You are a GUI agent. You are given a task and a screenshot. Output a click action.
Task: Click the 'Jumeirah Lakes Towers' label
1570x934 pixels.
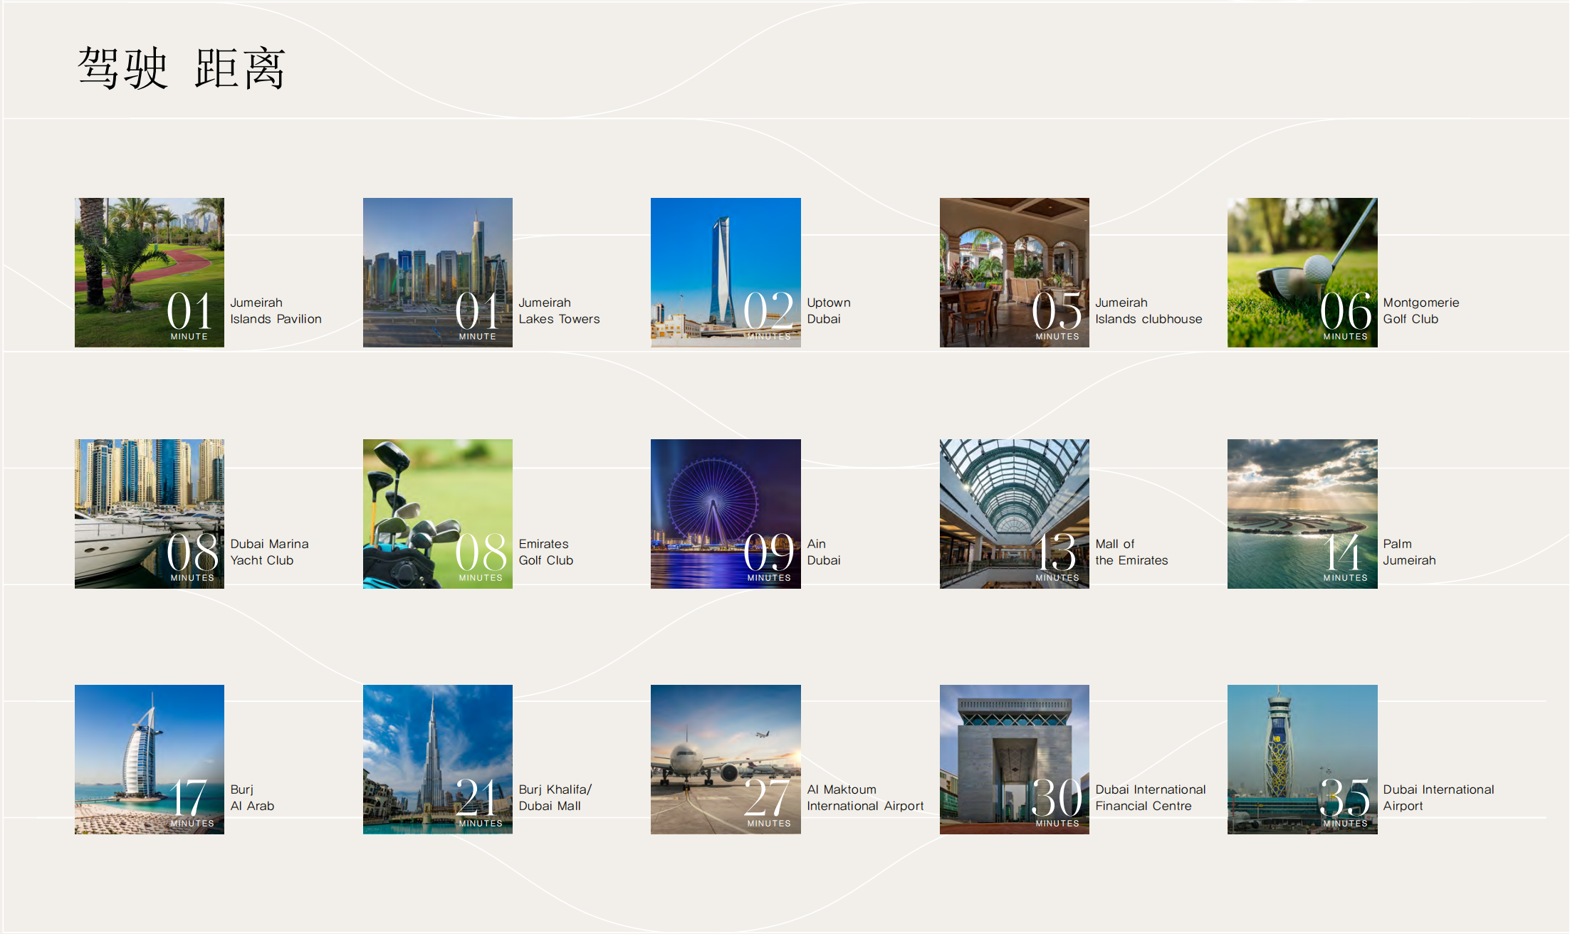[559, 311]
